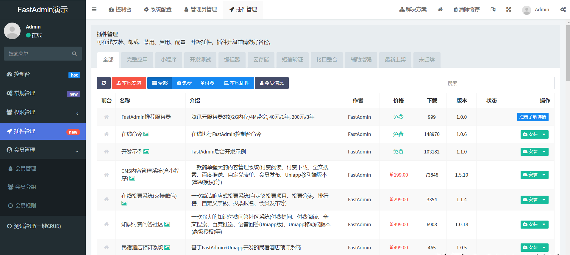View screenshot image icon of 知识付费问答社区
Viewport: 570px width, 255px height.
167,224
